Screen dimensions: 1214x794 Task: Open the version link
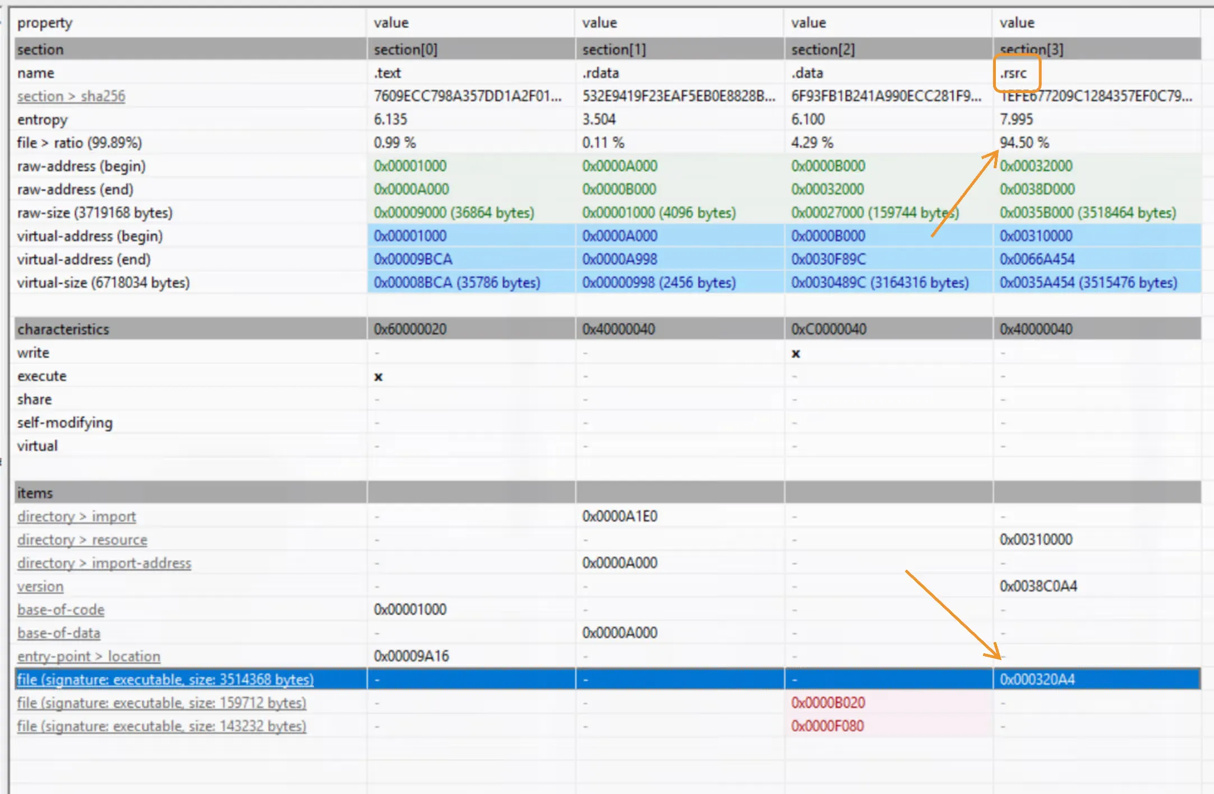40,587
